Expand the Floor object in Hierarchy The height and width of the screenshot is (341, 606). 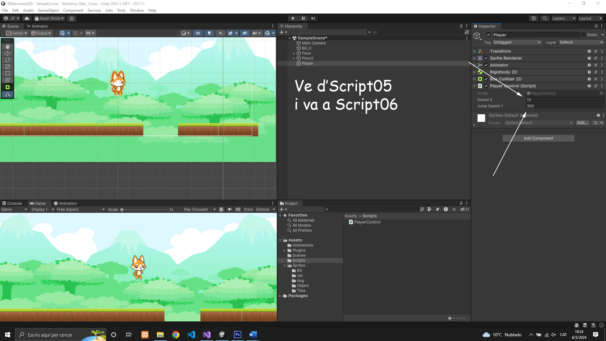294,53
